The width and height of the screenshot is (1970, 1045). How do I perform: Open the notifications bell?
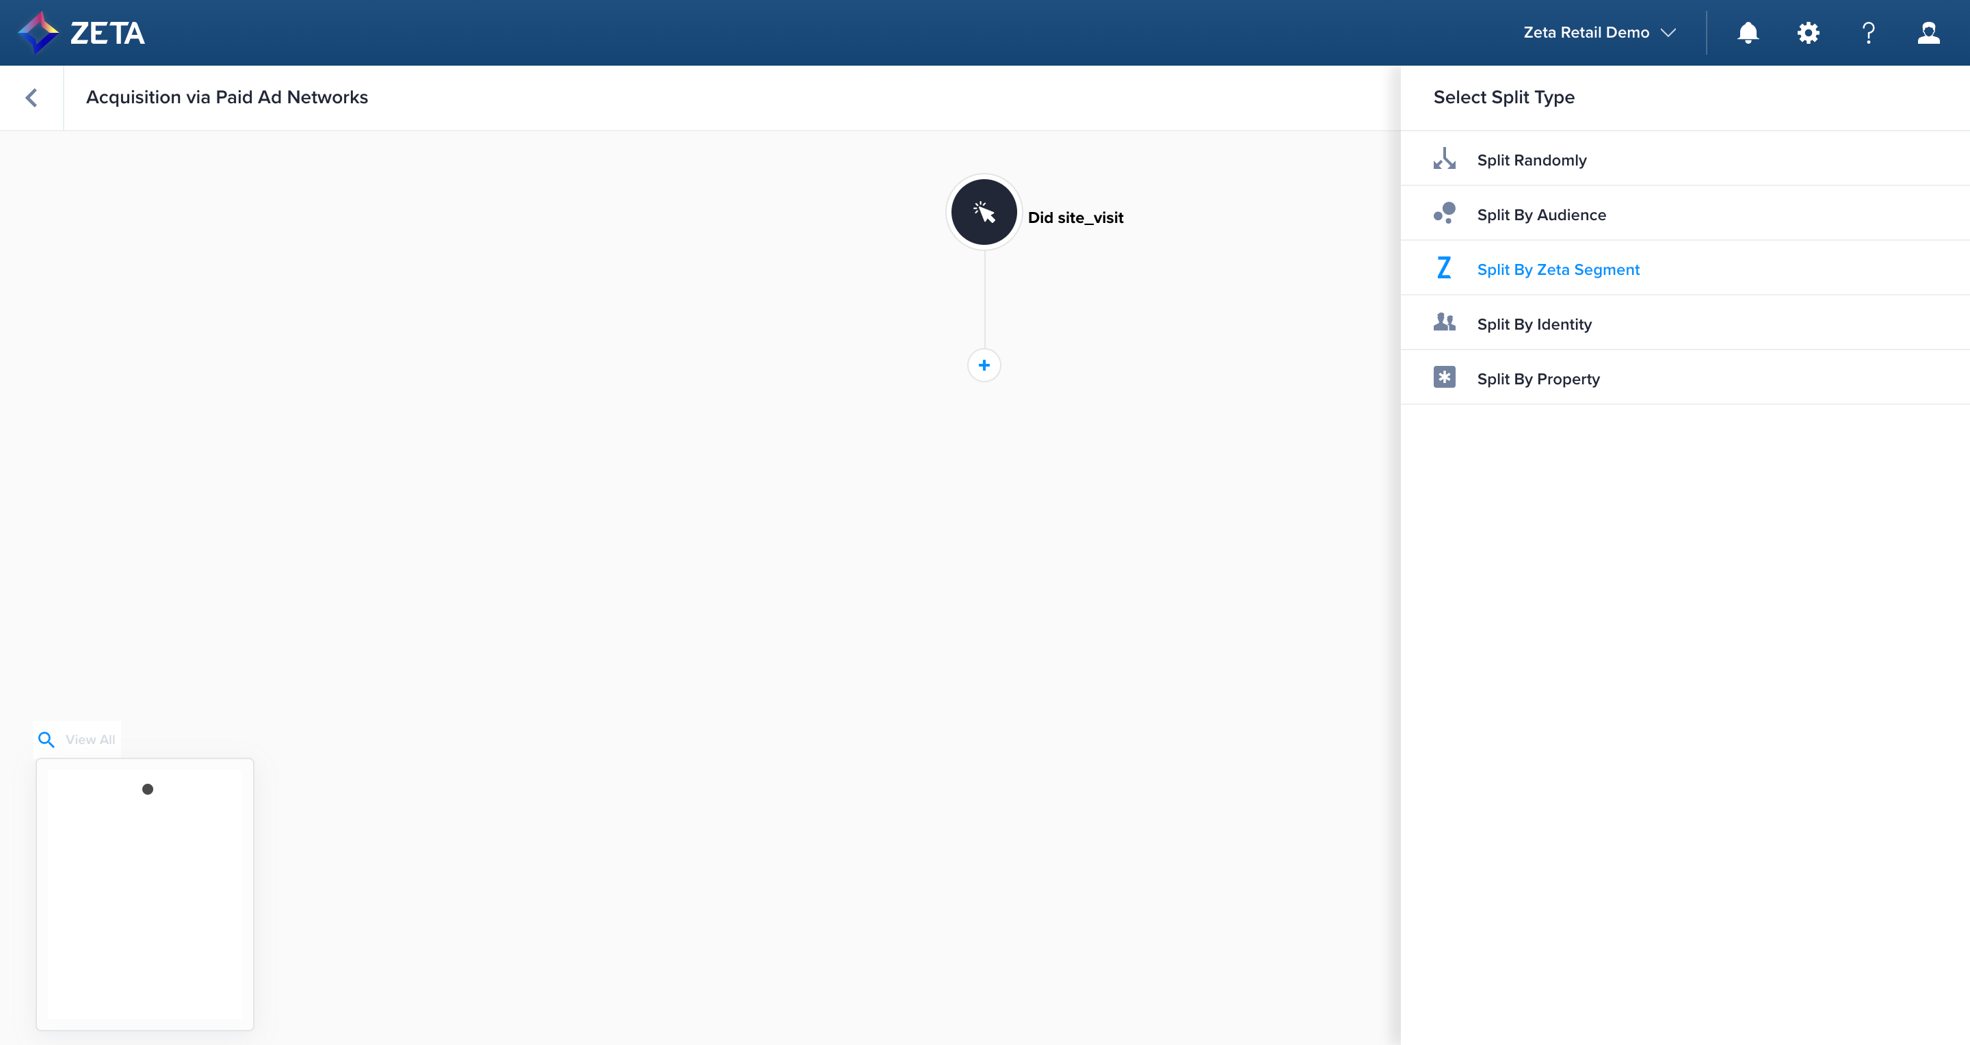click(x=1748, y=33)
